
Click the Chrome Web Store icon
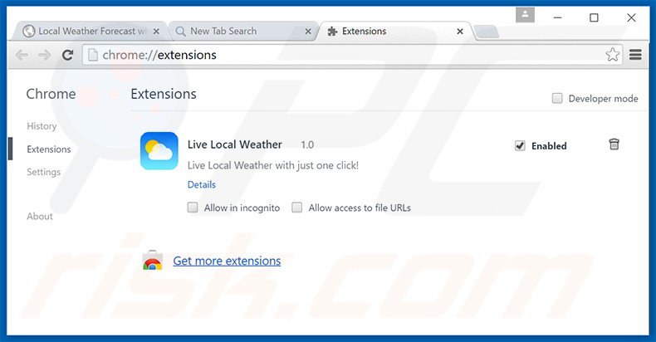point(152,261)
